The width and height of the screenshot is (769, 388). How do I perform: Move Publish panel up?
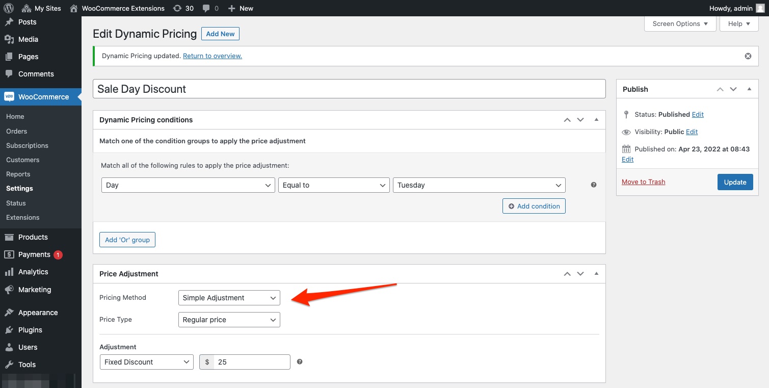(x=720, y=89)
